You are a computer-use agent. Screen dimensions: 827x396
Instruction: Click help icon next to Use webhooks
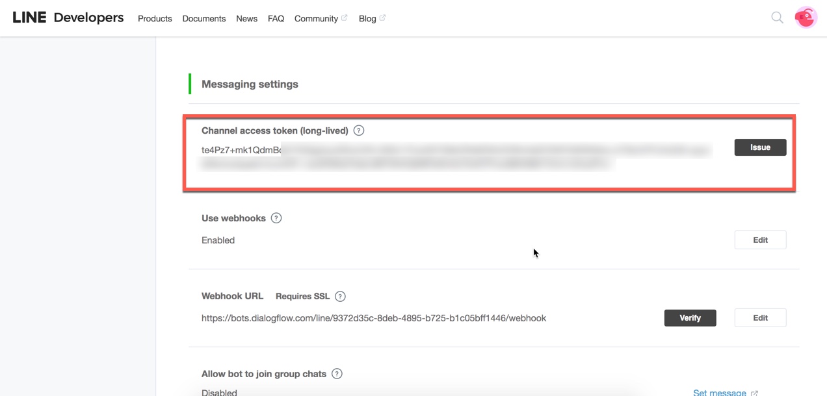pos(276,218)
